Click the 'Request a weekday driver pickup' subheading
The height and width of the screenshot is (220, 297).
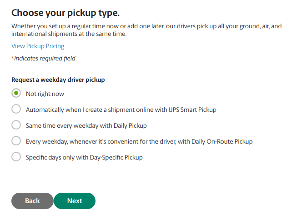click(x=58, y=80)
